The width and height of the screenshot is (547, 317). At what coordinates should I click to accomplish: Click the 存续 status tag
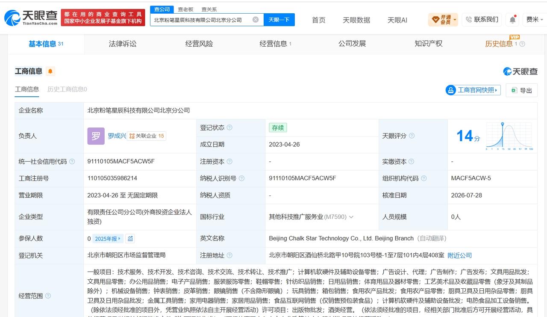(278, 127)
